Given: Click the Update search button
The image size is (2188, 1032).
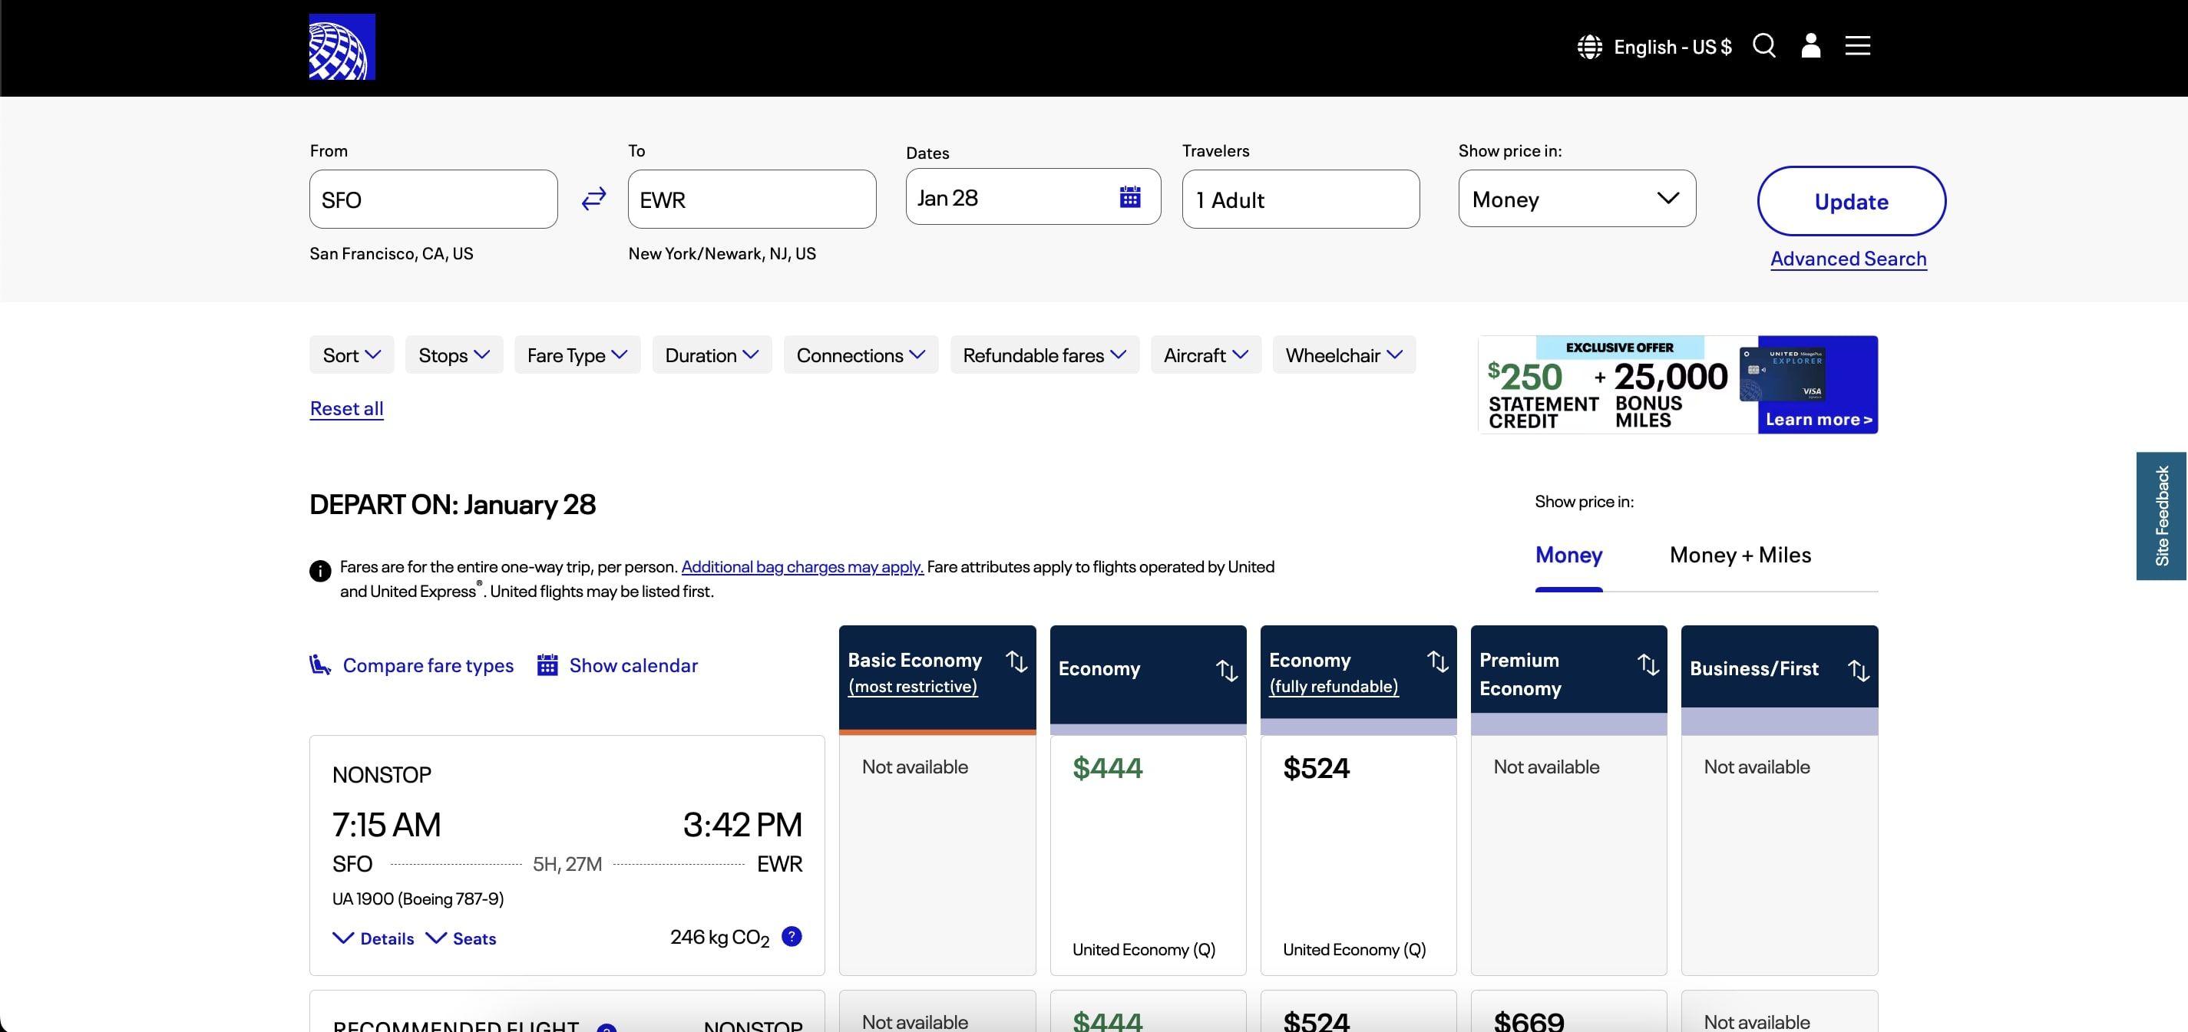Looking at the screenshot, I should point(1851,201).
